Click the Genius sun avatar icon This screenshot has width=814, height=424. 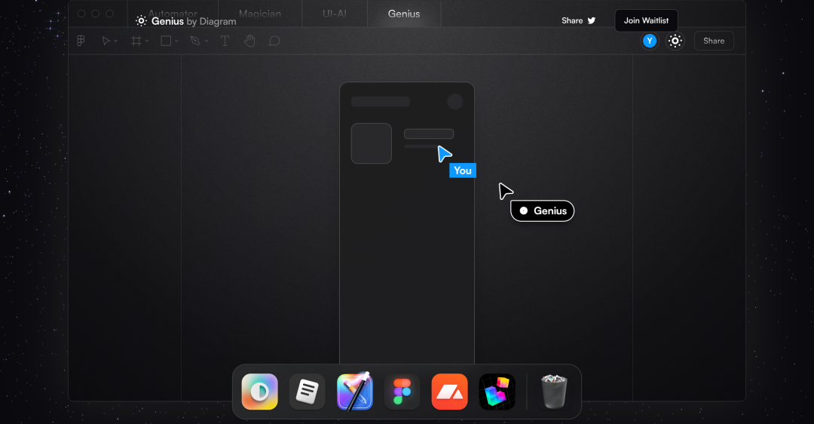(675, 41)
